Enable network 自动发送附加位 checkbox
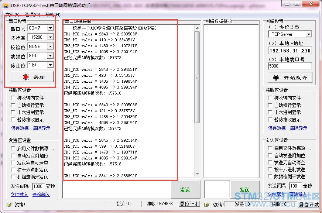Screen dimensions: 322x213 pos(270,155)
